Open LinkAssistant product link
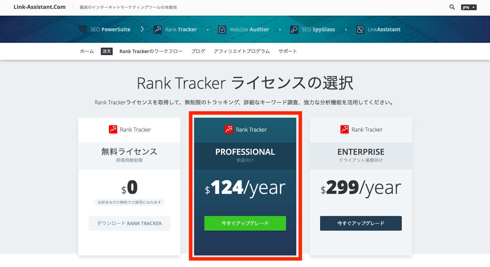 coord(384,30)
